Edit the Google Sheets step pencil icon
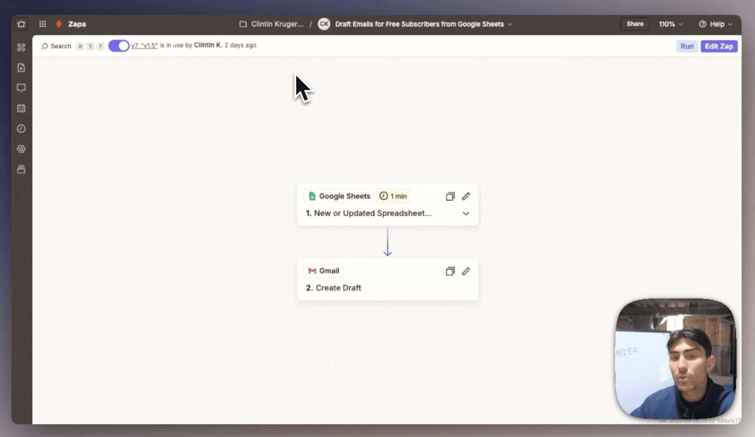This screenshot has width=755, height=437. (x=466, y=196)
